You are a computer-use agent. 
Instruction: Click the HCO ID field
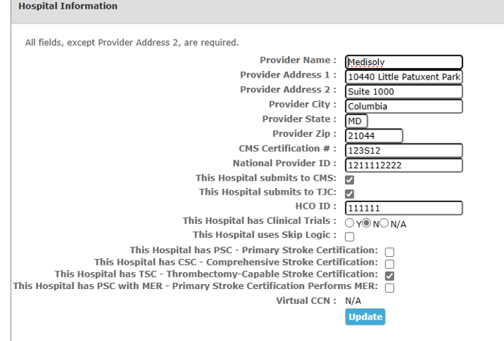tap(404, 208)
